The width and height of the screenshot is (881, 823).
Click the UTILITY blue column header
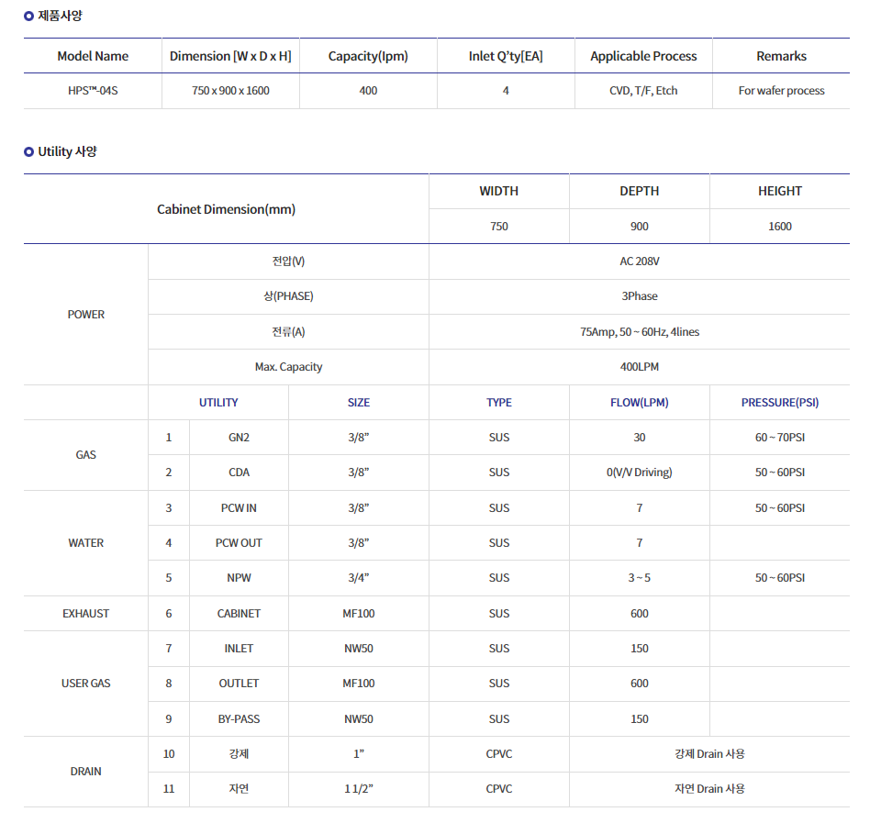click(218, 402)
